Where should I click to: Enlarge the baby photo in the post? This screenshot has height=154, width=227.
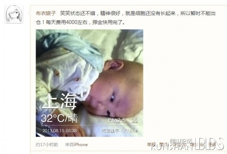pos(89,83)
